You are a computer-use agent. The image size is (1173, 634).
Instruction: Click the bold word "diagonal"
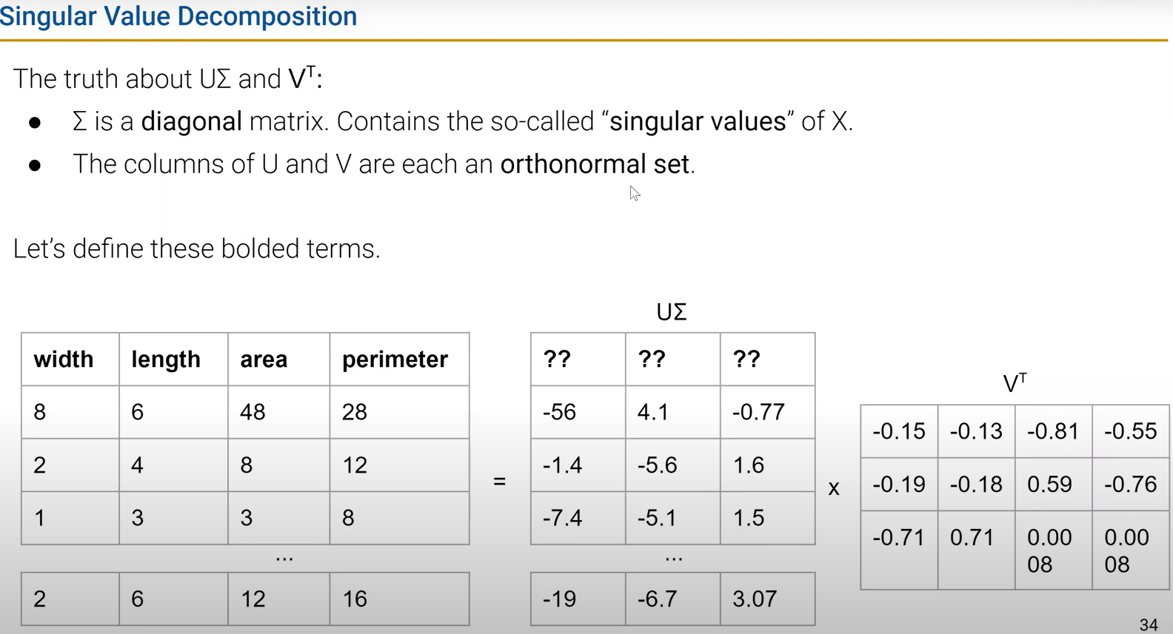191,121
